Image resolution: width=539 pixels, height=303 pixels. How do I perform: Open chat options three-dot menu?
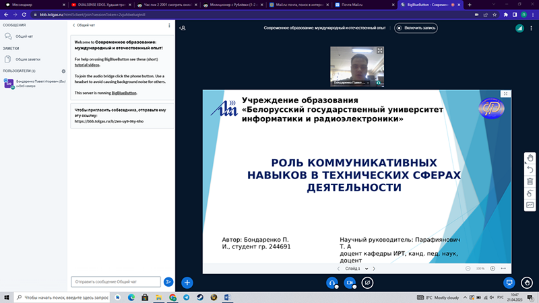[x=169, y=26]
